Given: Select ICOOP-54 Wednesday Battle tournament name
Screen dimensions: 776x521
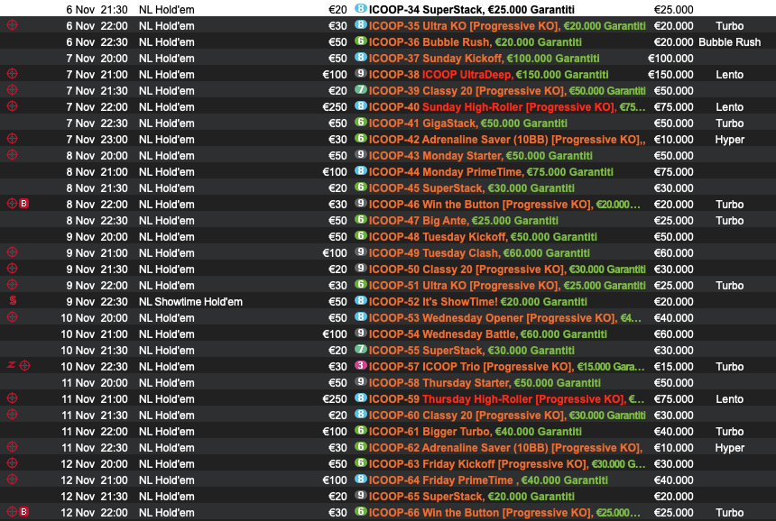Looking at the screenshot, I should [488, 334].
